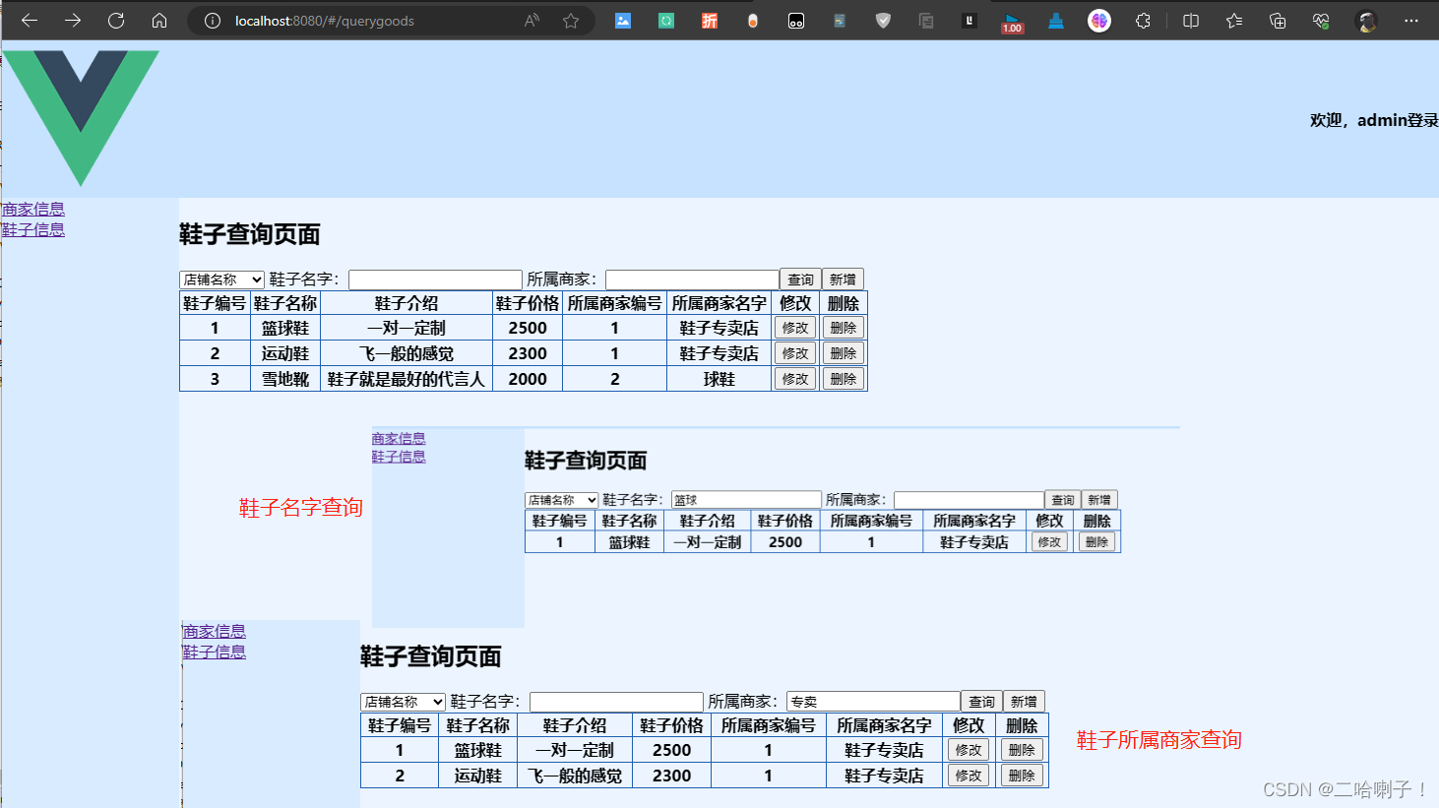View site information for localhost
This screenshot has height=808, width=1439.
tap(212, 21)
